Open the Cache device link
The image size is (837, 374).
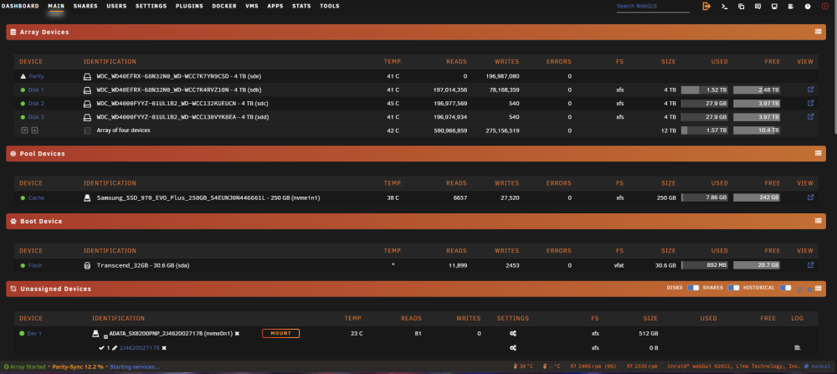pos(36,198)
